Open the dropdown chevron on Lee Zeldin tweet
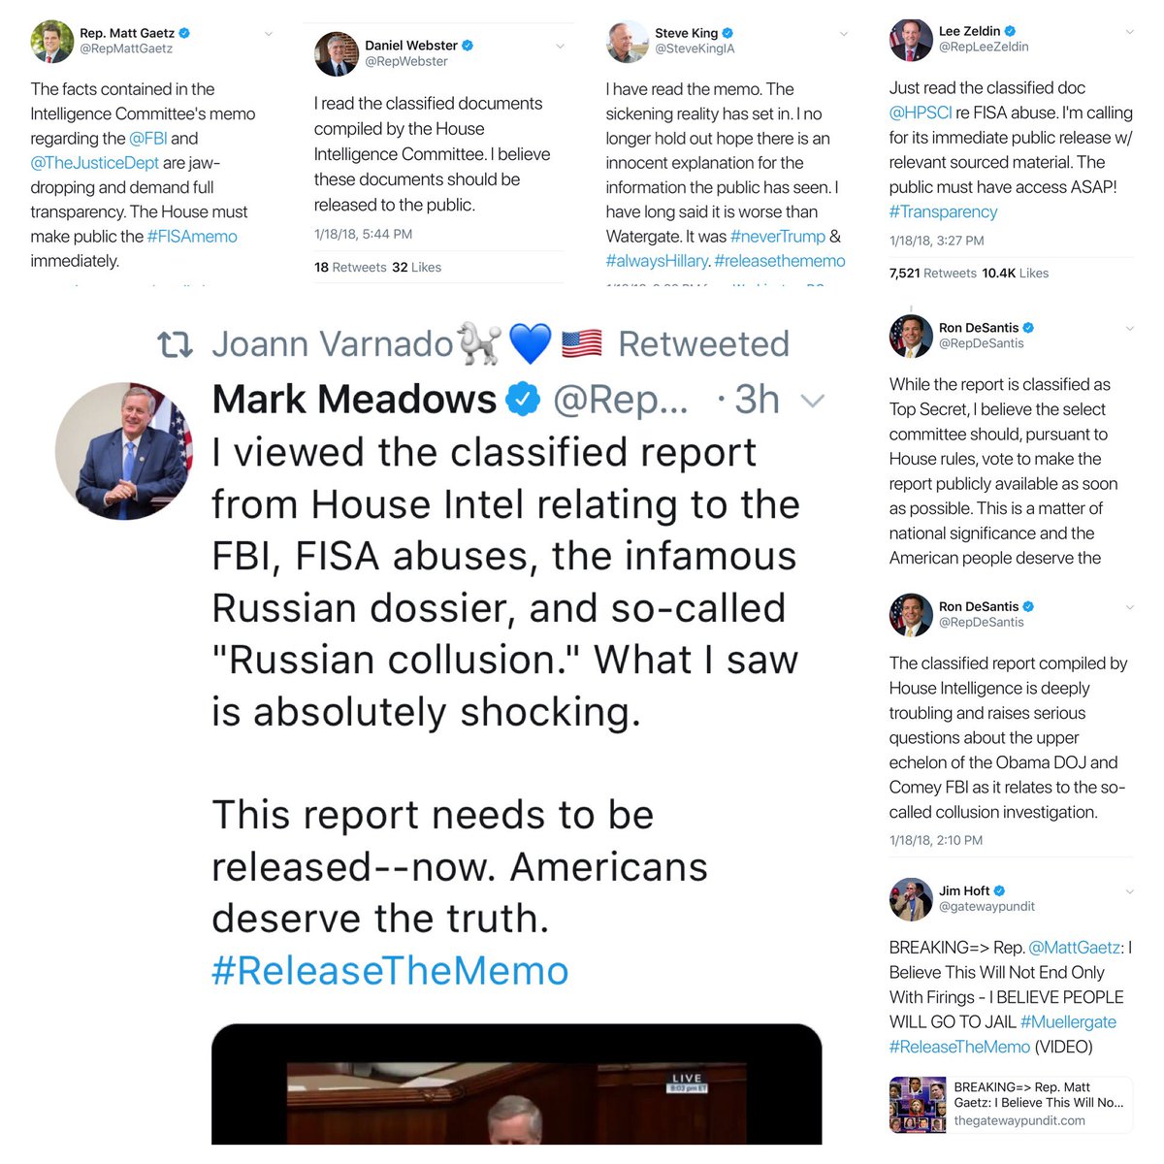The width and height of the screenshot is (1164, 1164). tap(1129, 32)
